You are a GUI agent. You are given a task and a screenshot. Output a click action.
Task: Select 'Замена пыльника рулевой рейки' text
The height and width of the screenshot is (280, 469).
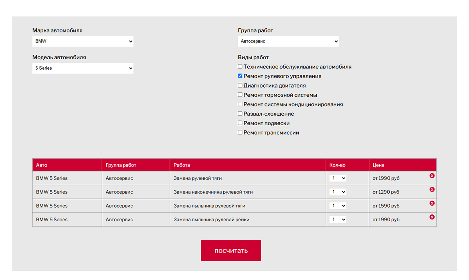point(212,220)
